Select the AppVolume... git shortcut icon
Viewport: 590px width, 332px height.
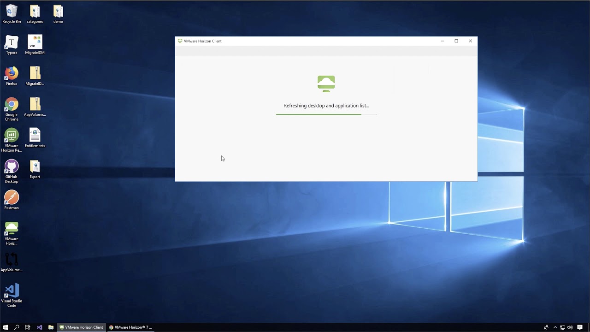pos(12,262)
